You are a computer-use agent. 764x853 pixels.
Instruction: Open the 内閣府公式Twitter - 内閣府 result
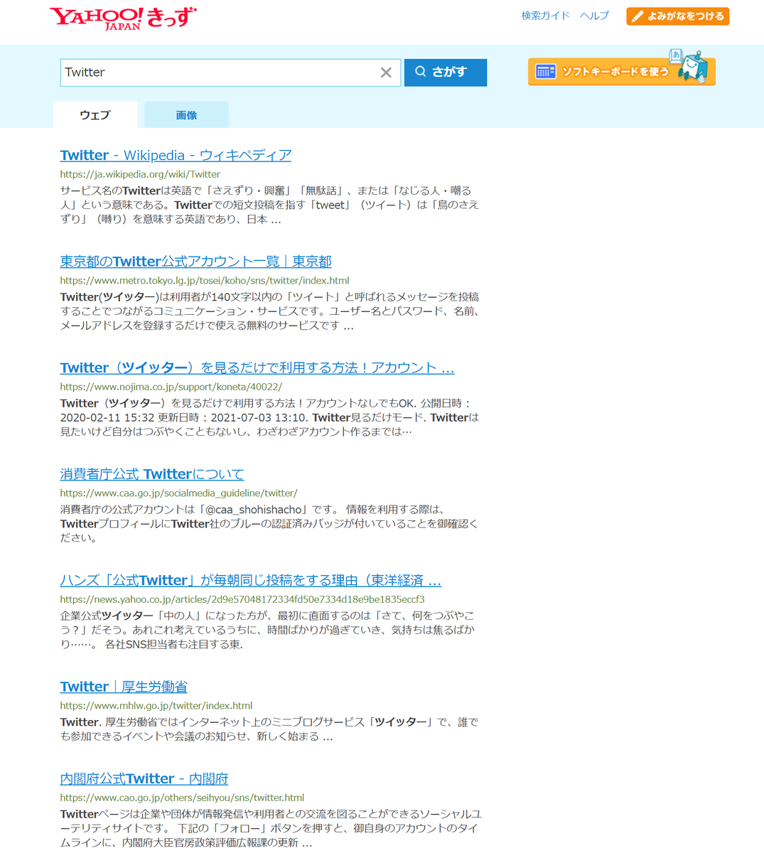[x=144, y=779]
